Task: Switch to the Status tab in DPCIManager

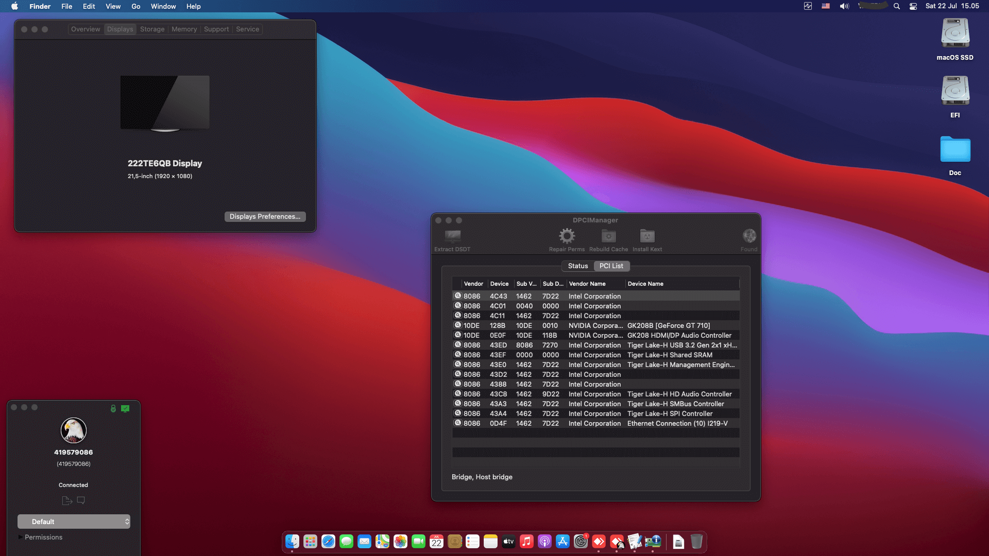Action: 577,266
